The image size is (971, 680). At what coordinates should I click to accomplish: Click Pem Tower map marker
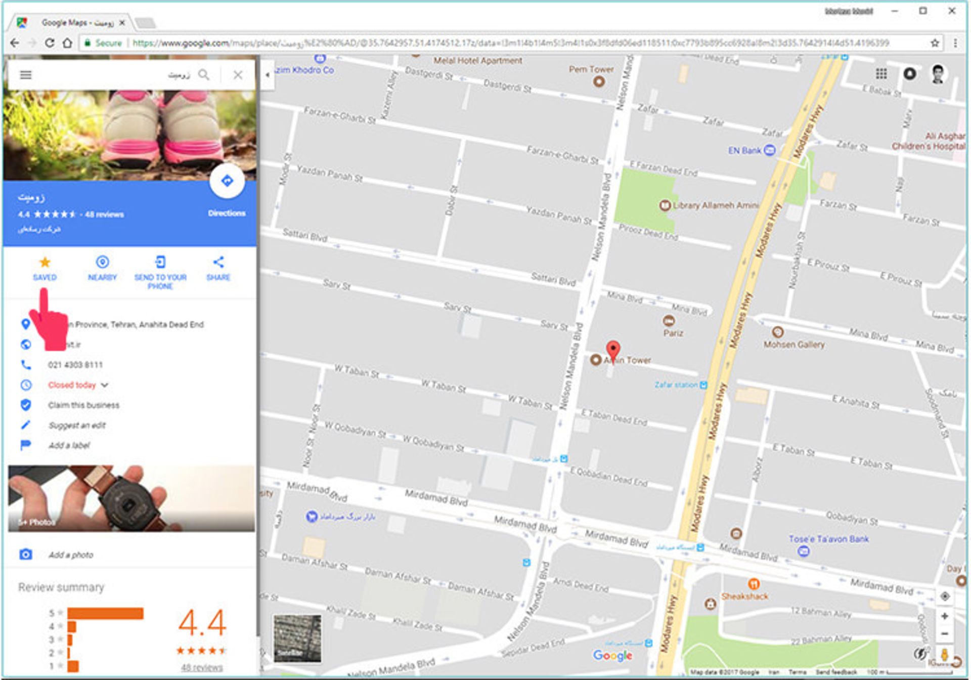[599, 81]
